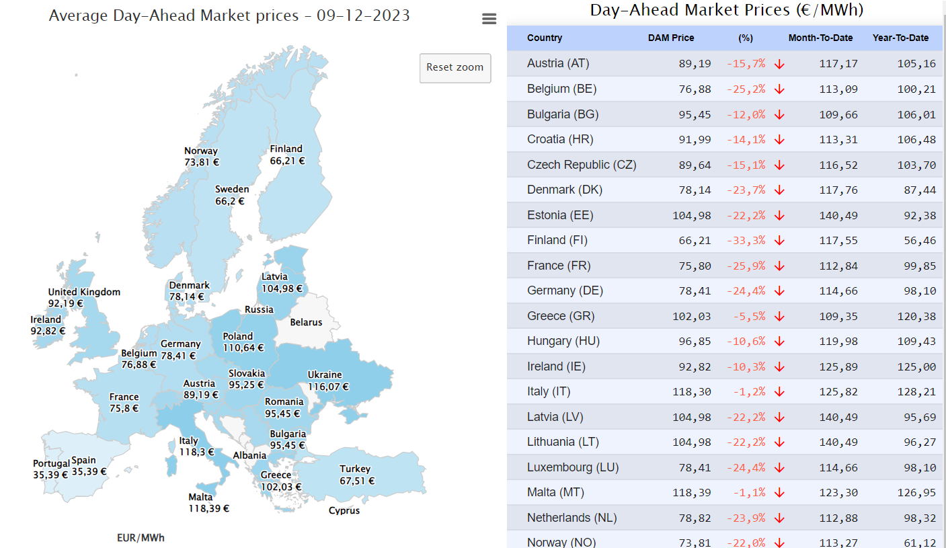This screenshot has height=548, width=946.
Task: Select the Germany (DE) table row
Action: click(724, 291)
